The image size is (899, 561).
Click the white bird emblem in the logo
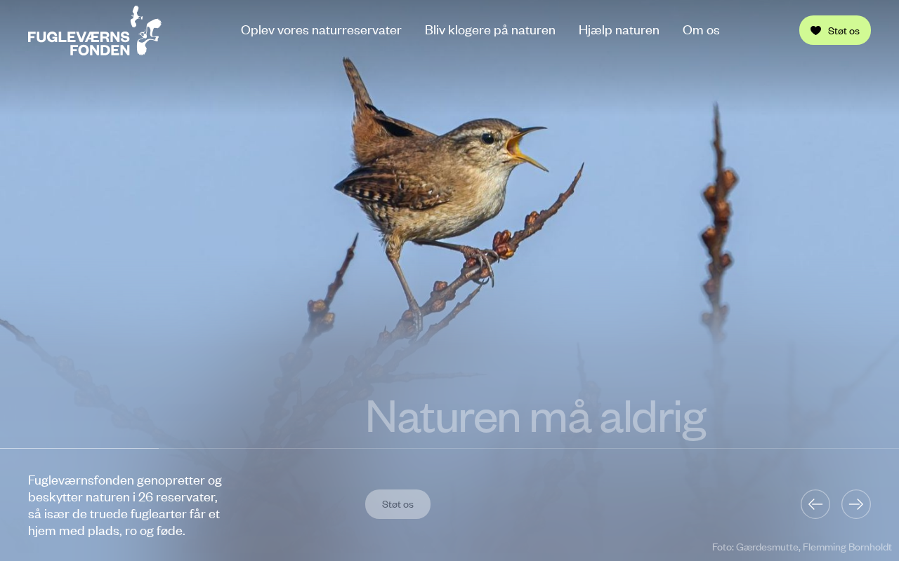[x=145, y=30]
